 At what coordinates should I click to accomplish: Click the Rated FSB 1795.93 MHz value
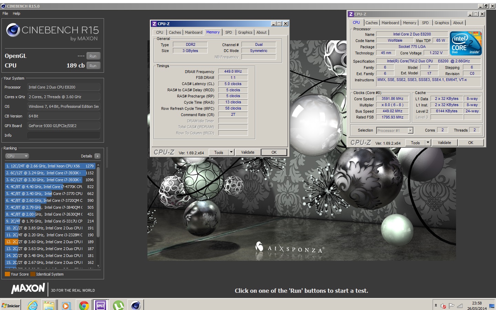pyautogui.click(x=392, y=117)
